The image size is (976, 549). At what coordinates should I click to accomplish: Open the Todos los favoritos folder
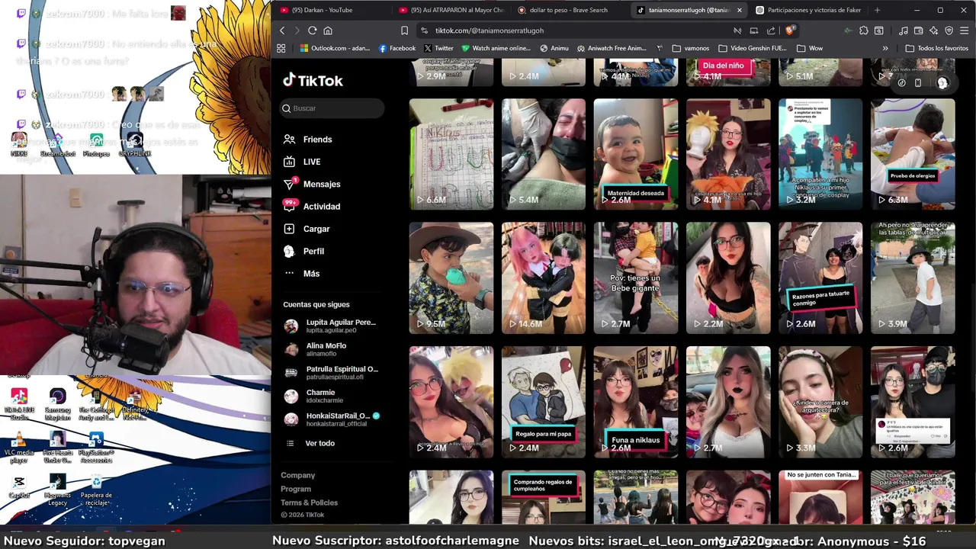point(937,48)
